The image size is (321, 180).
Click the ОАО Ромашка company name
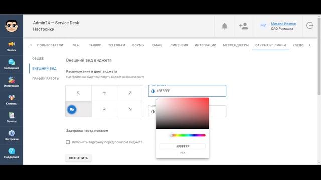coord(282,29)
